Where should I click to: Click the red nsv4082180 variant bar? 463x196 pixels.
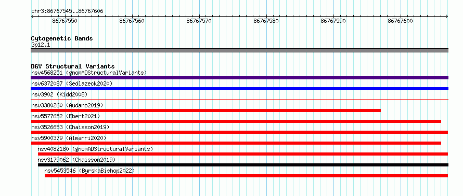click(x=243, y=154)
